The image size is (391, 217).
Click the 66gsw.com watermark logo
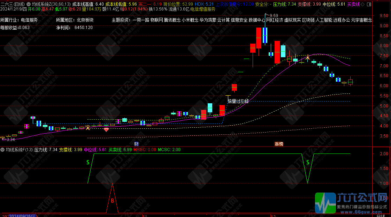tap(352, 202)
